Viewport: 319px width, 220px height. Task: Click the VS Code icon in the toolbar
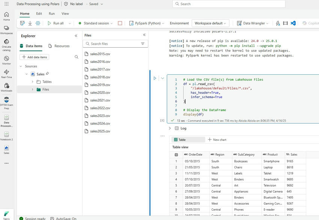(294, 23)
